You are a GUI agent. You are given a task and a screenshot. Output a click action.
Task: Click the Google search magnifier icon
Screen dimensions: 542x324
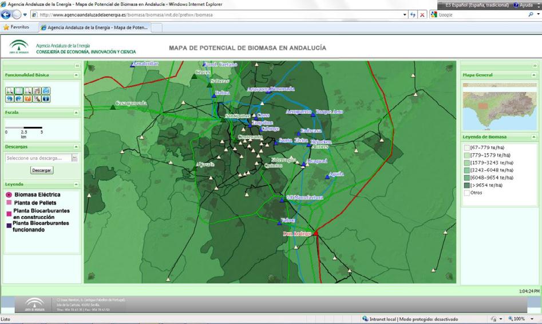(531, 15)
